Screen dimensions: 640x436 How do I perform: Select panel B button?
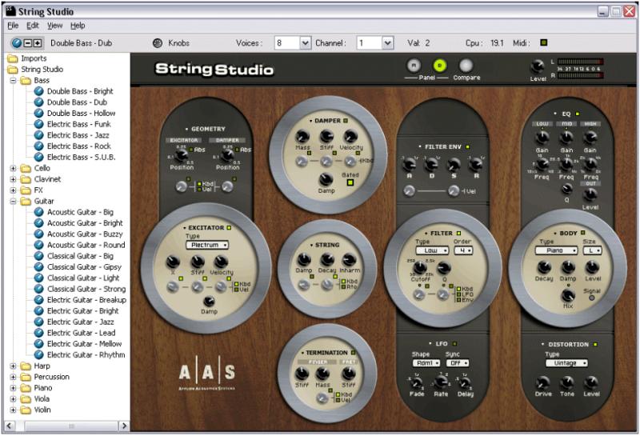(440, 66)
